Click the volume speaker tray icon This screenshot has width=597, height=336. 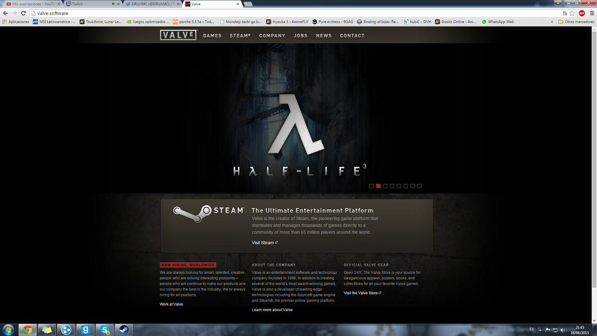tap(563, 330)
